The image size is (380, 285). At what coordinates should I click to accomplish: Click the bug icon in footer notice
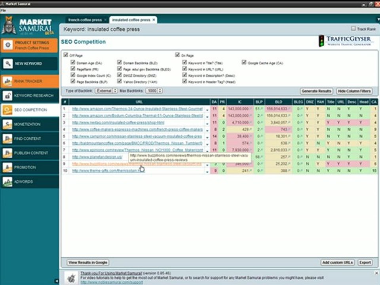[x=71, y=278]
